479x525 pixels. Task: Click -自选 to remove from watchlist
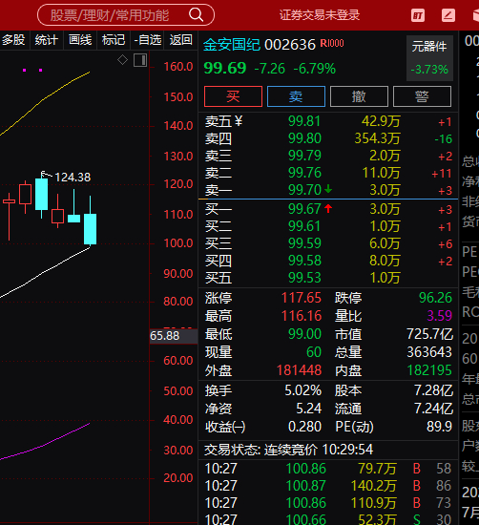pos(147,40)
